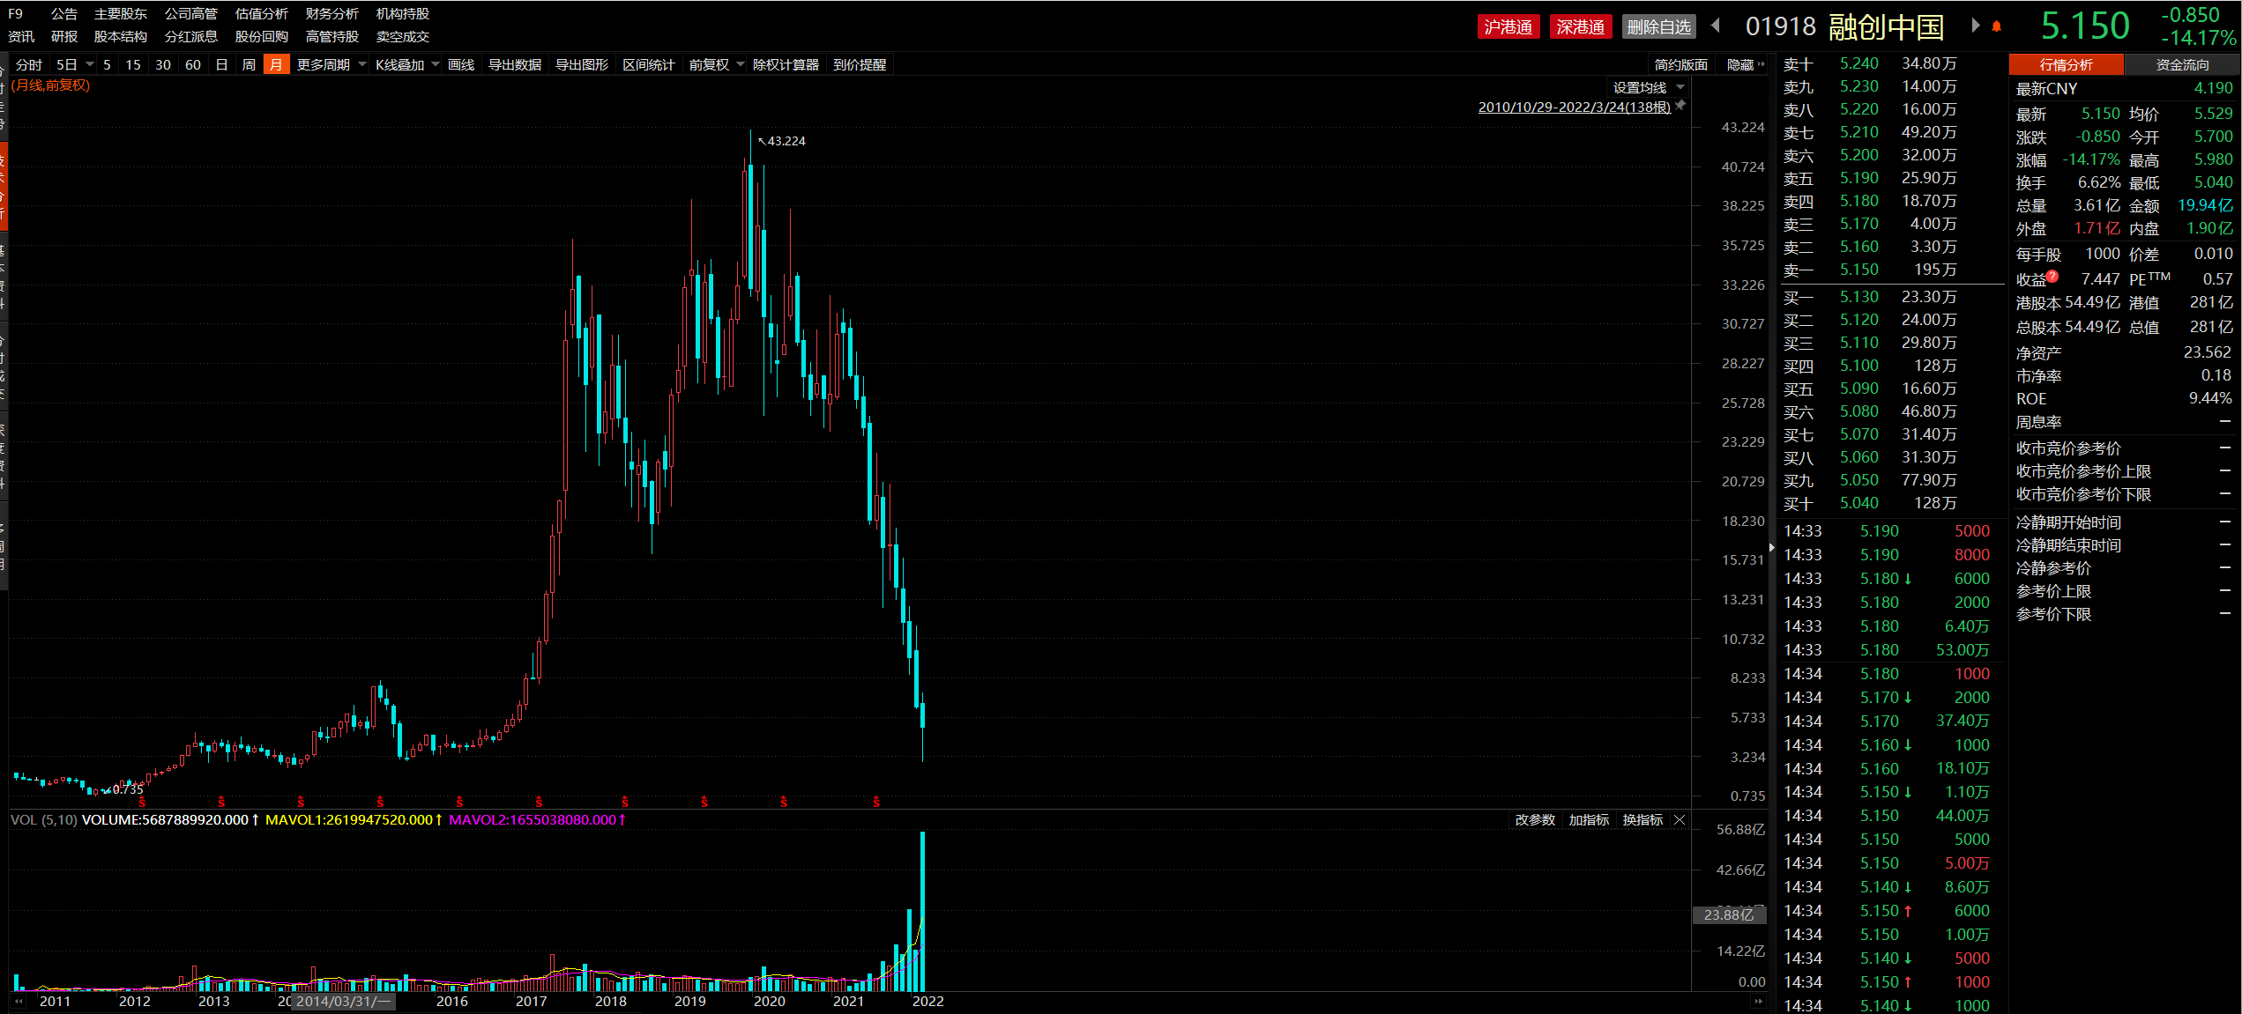This screenshot has width=2242, height=1014.
Task: Close the VOL indicator panel
Action: point(1680,820)
